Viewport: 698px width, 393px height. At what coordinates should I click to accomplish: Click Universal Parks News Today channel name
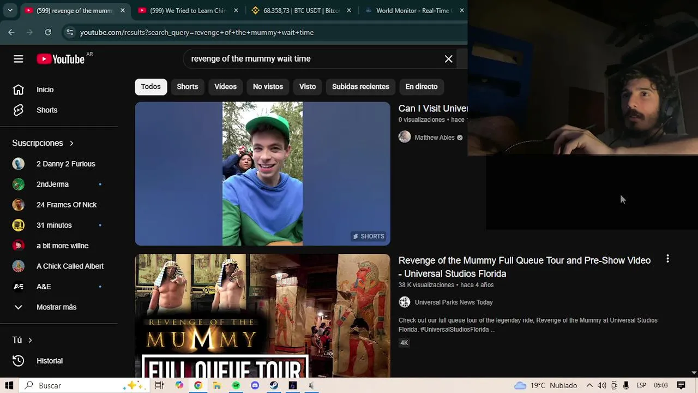click(454, 302)
